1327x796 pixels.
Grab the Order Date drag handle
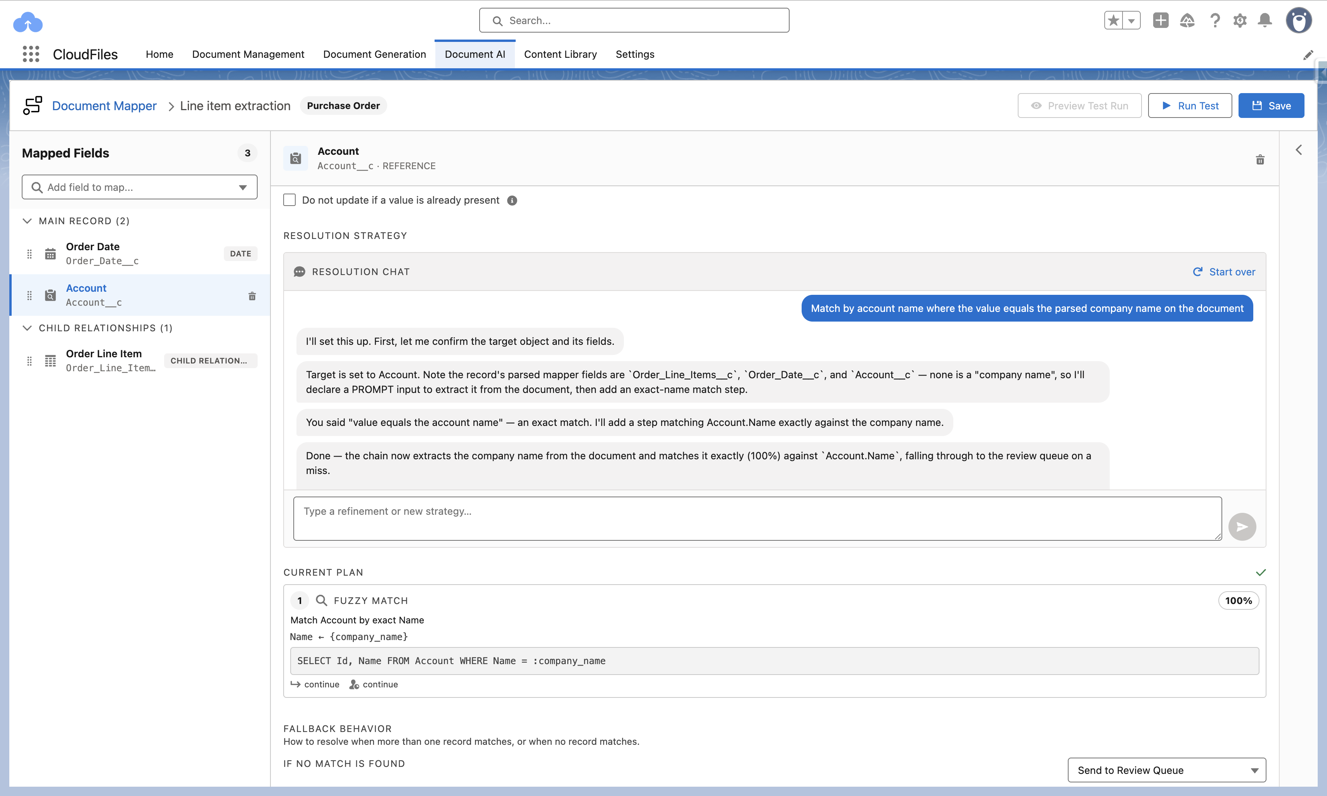pos(29,254)
